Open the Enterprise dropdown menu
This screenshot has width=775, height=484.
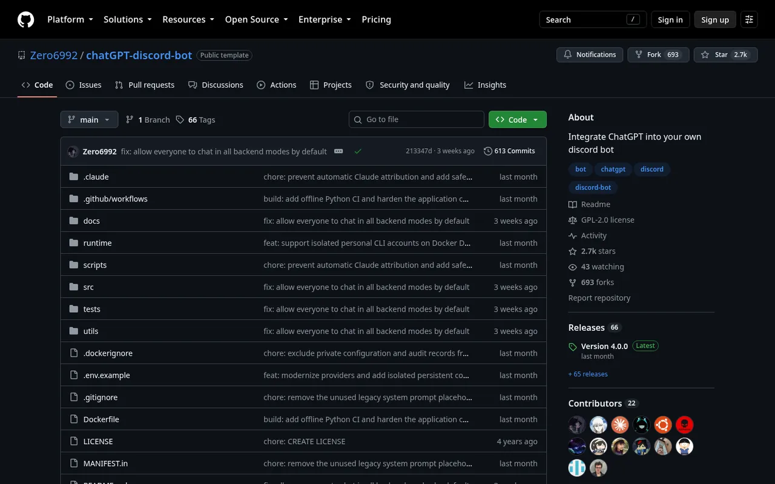pos(325,19)
